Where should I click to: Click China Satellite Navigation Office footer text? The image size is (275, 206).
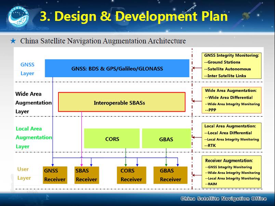click(x=225, y=199)
